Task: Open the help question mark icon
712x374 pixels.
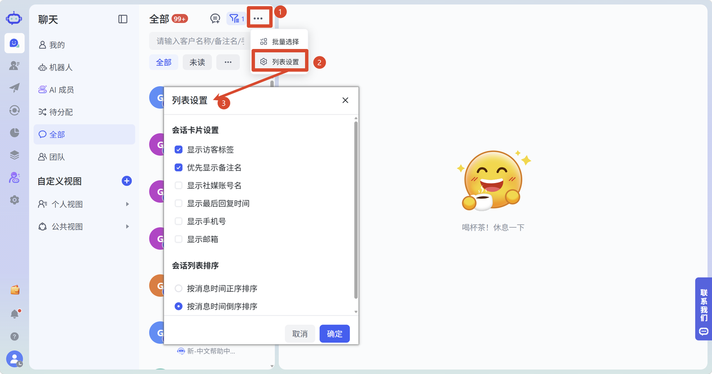Action: [x=15, y=336]
